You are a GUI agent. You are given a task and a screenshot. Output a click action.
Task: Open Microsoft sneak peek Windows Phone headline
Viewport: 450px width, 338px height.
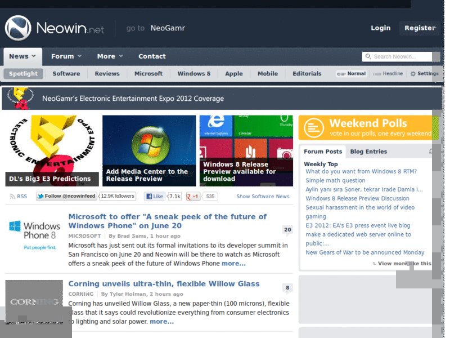pos(167,221)
